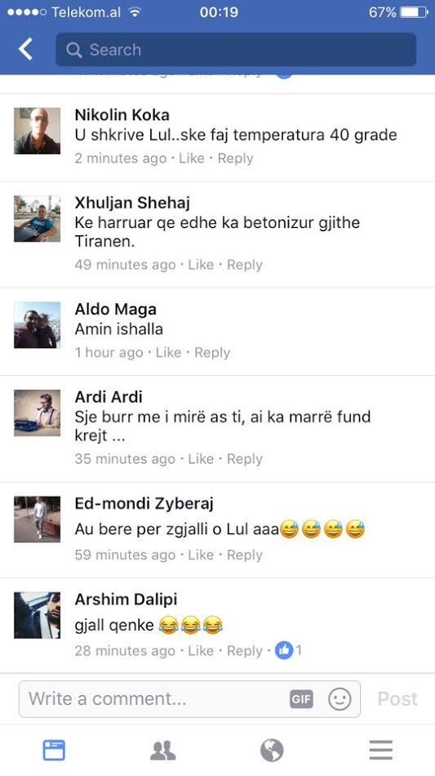This screenshot has height=776, width=435.
Task: Open the hamburger menu tab
Action: 380,750
